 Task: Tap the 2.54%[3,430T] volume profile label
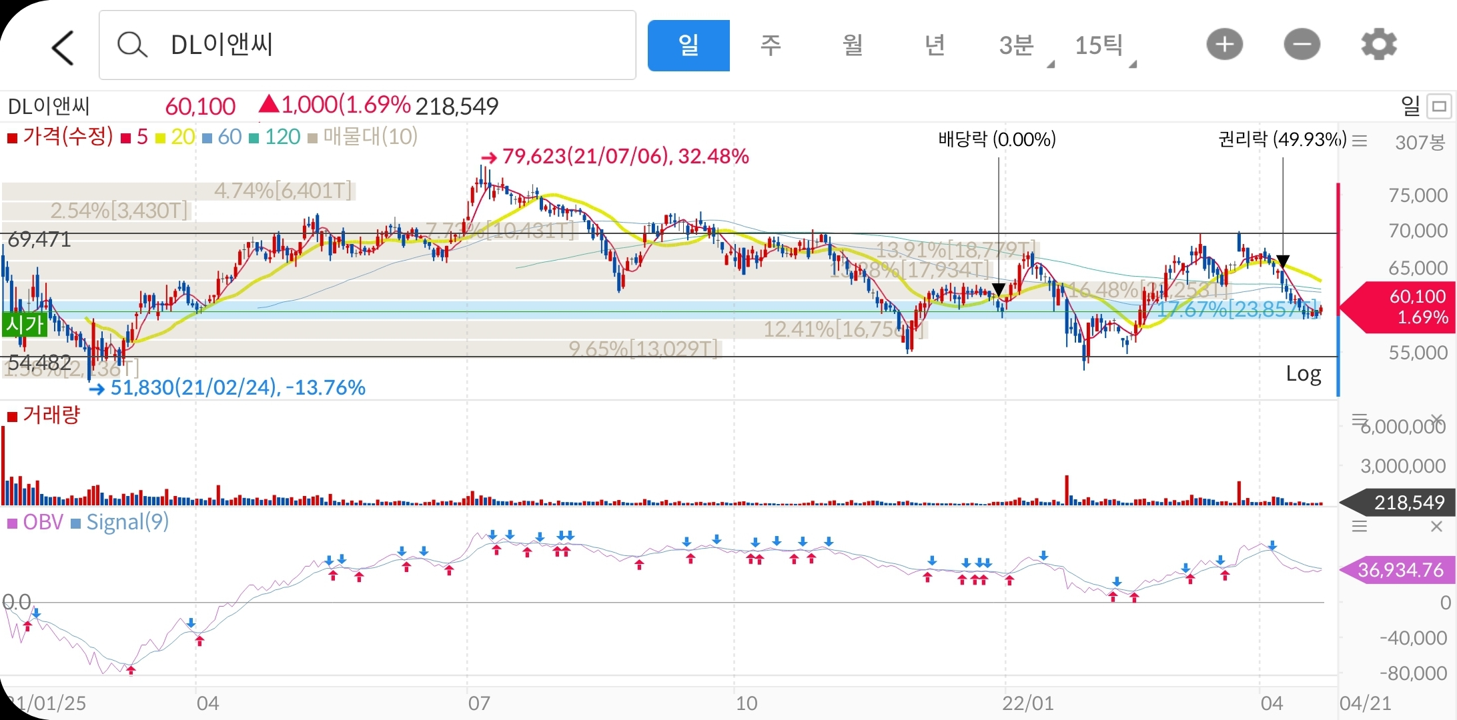click(119, 211)
